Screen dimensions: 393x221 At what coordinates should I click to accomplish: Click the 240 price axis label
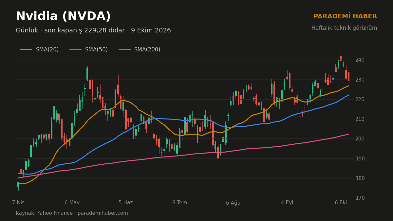coord(360,60)
